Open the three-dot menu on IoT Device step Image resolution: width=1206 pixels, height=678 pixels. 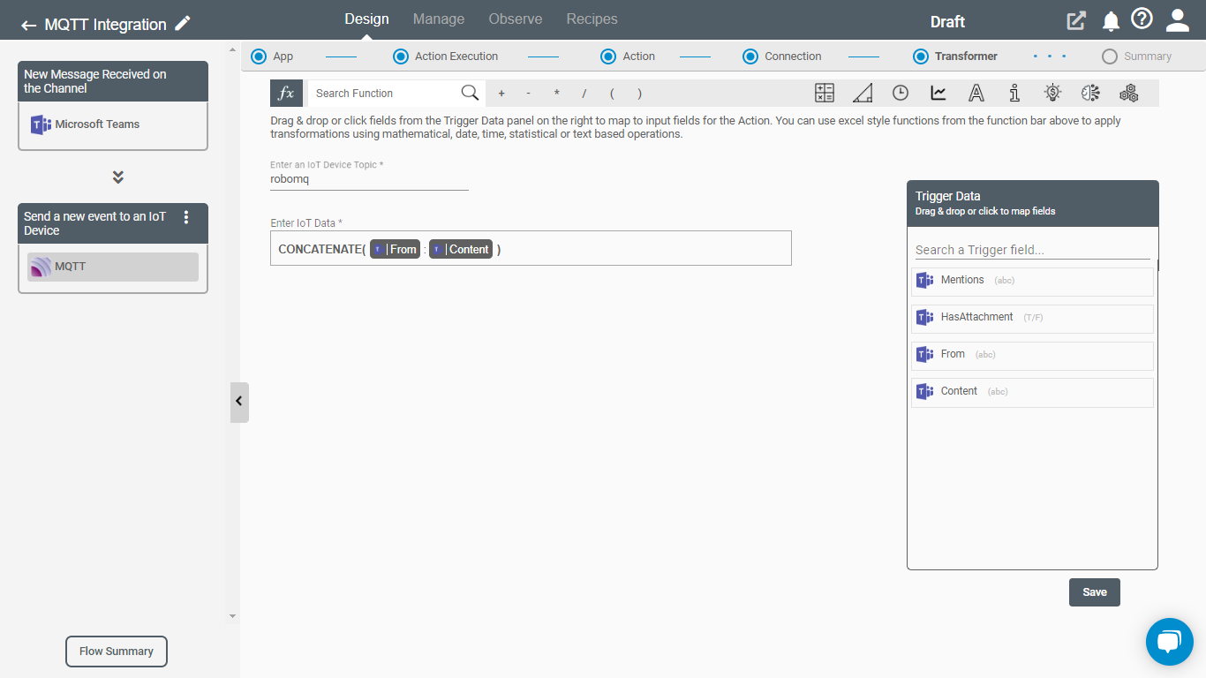point(185,217)
